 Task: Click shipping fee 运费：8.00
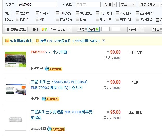pos(113,58)
